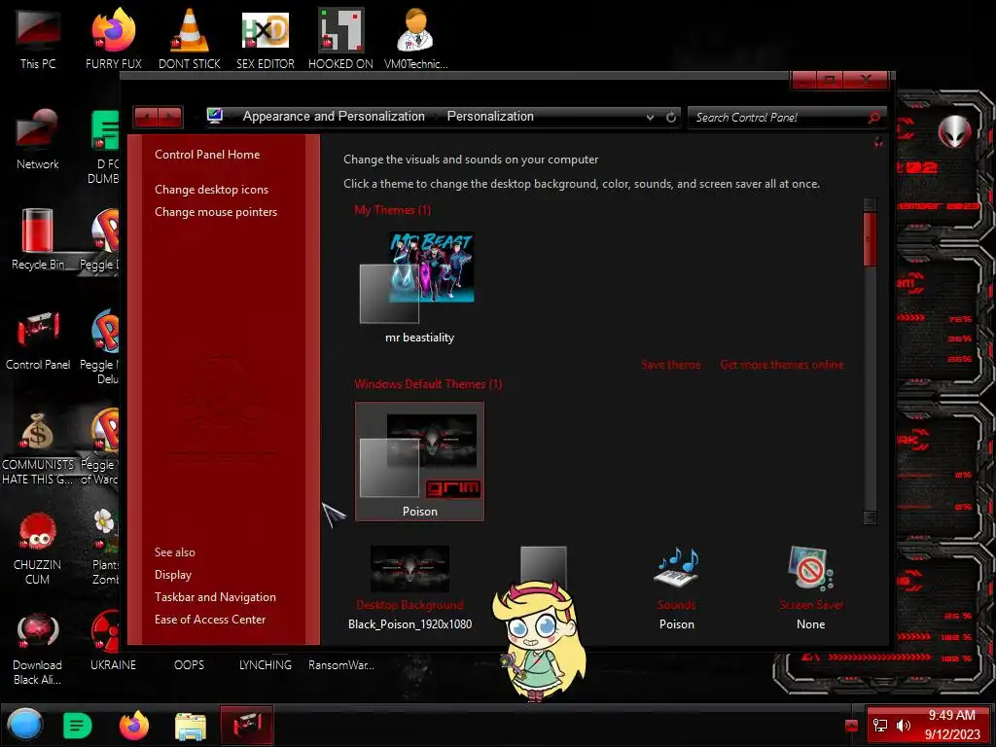Select the COMMUNISTS HATE THIS G... money bag icon

pos(38,447)
